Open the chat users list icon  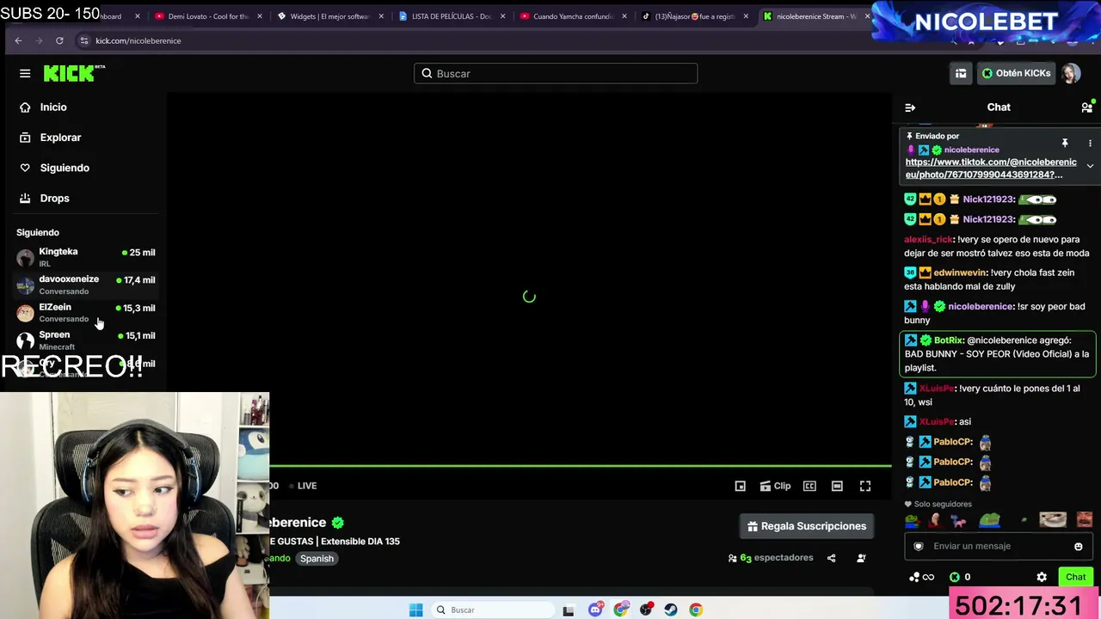point(1087,107)
